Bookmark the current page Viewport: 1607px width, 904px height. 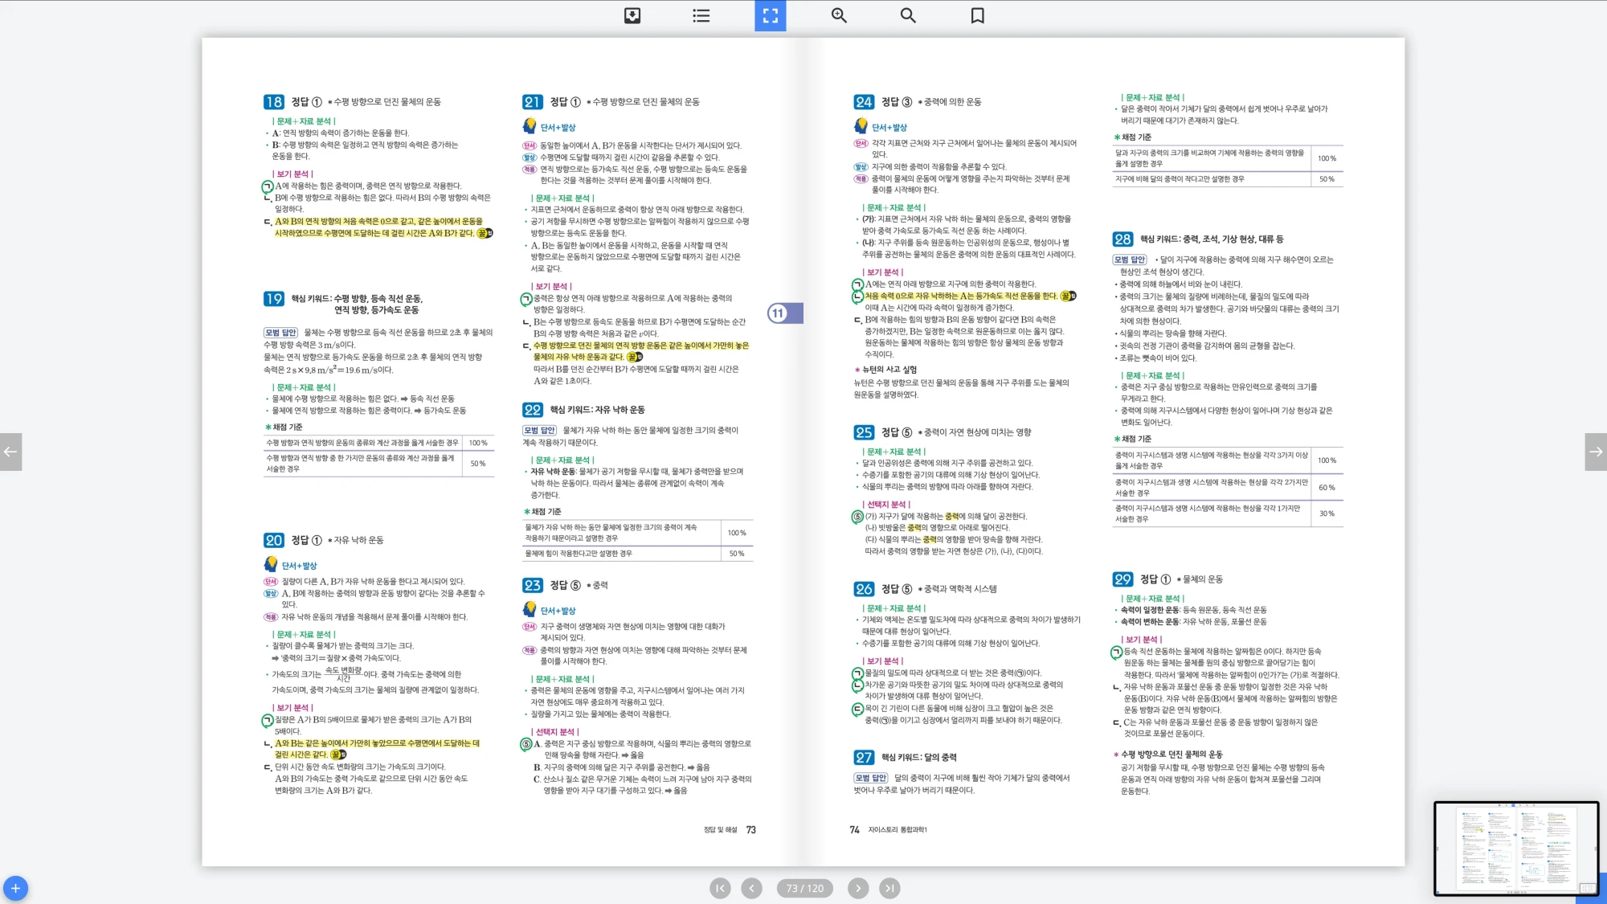pos(977,15)
